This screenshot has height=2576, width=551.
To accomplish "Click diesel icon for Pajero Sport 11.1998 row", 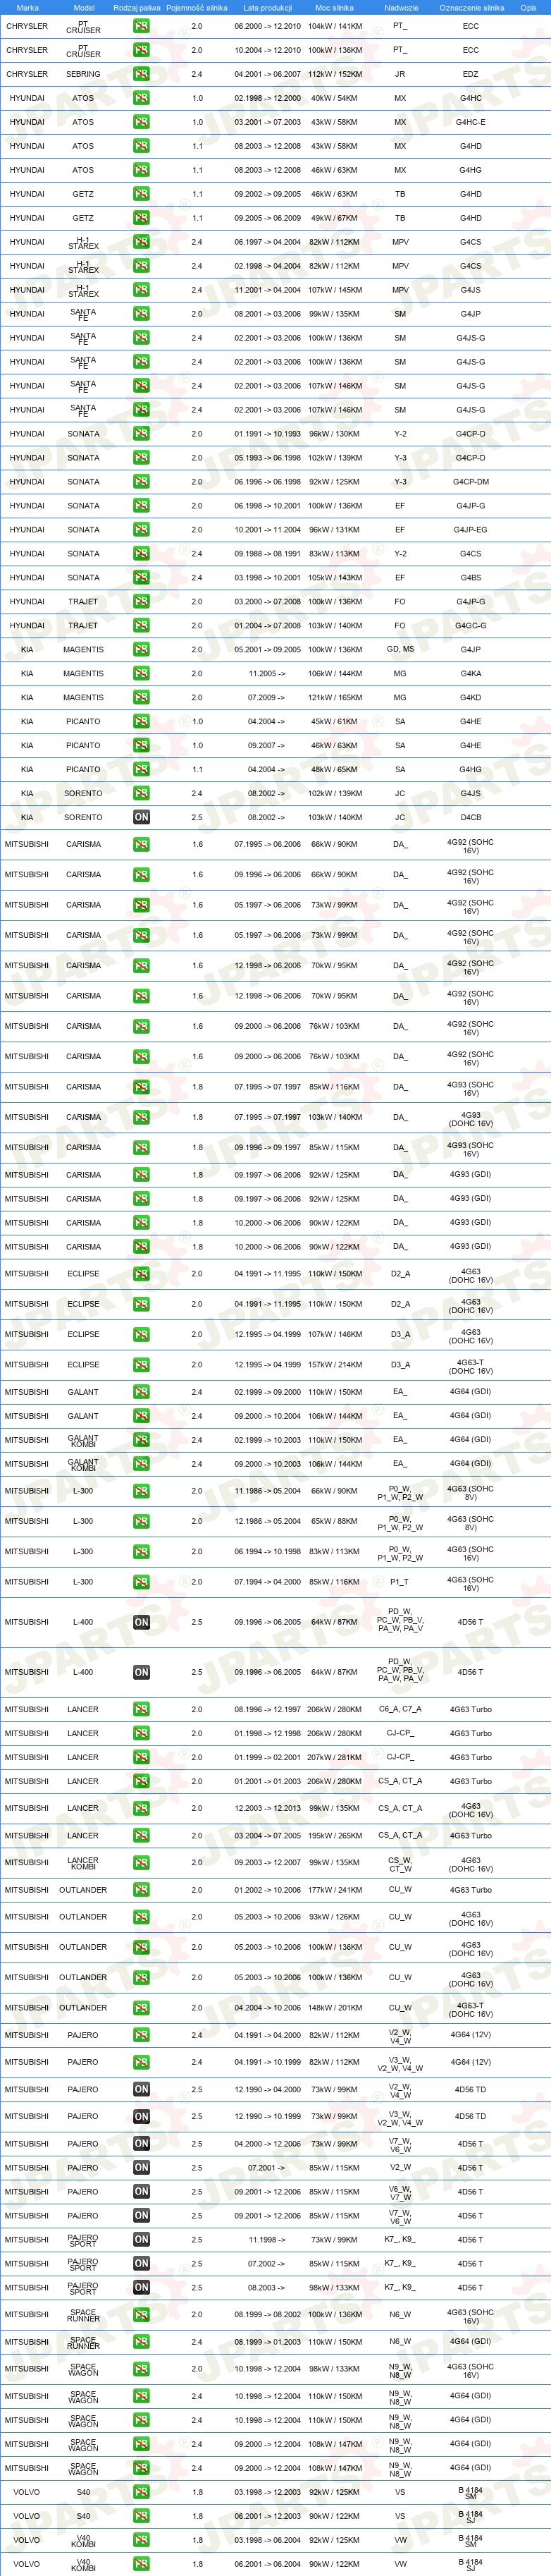I will (x=141, y=2239).
